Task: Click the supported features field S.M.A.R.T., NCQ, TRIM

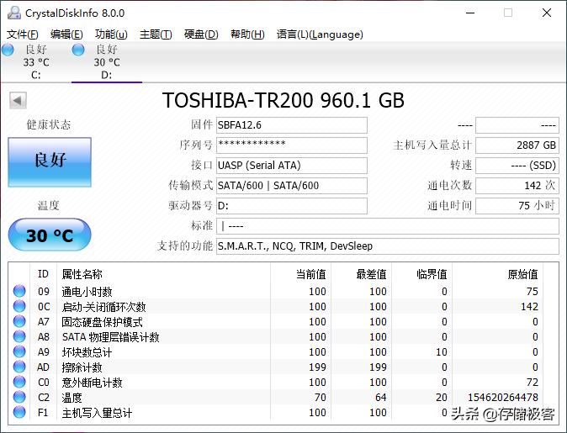Action: point(388,246)
